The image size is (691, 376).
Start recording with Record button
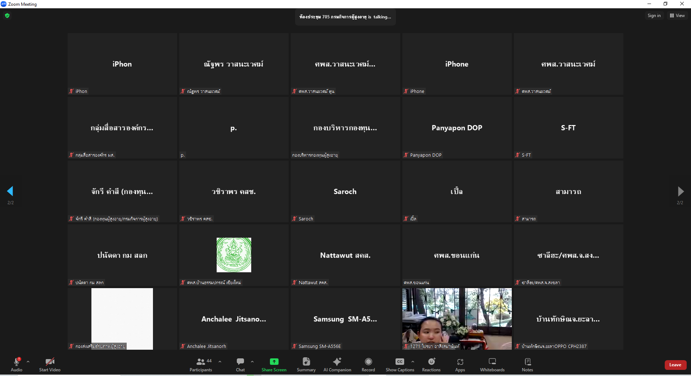(368, 364)
